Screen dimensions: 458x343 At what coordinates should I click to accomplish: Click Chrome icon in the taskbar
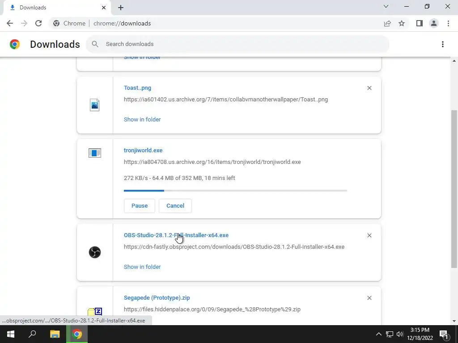(x=77, y=334)
